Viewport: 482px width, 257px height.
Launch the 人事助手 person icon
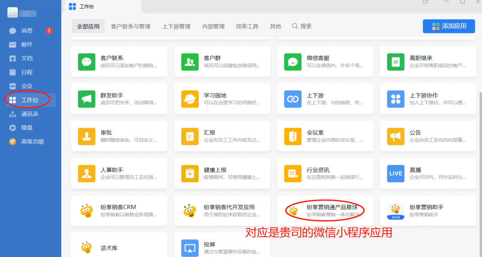(x=86, y=174)
